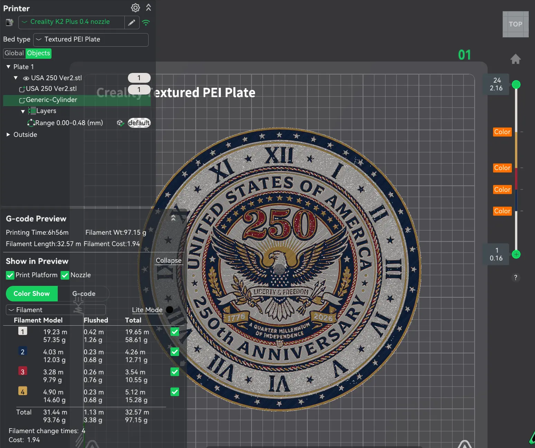Click the plate number 01 label
Image resolution: width=535 pixels, height=448 pixels.
464,55
